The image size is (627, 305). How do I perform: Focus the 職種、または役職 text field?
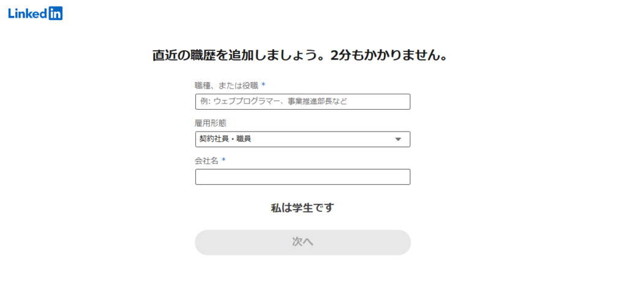[x=302, y=102]
